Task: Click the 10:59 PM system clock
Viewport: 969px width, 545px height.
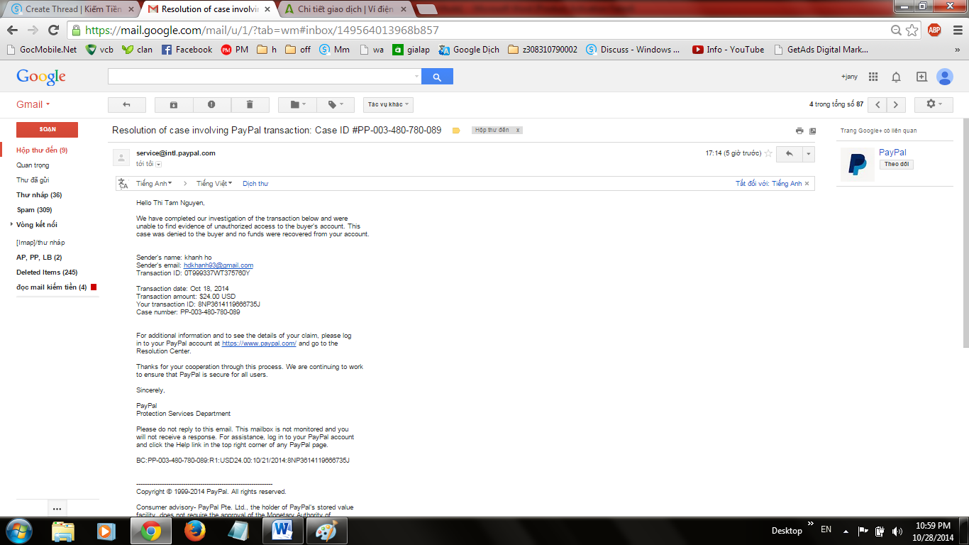Action: [934, 526]
